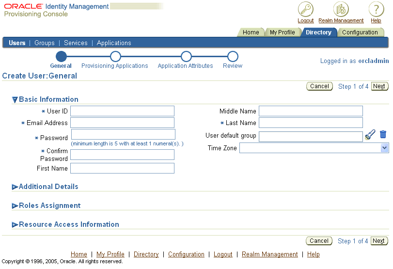
Task: Select the General step circle
Action: (x=61, y=57)
